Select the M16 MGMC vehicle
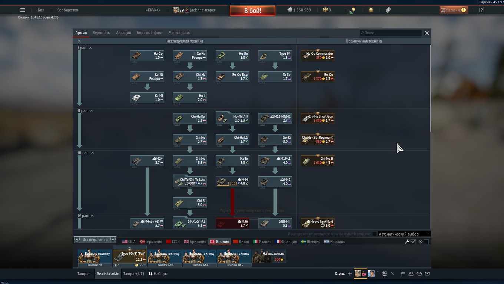This screenshot has width=504, height=284. pyautogui.click(x=275, y=118)
